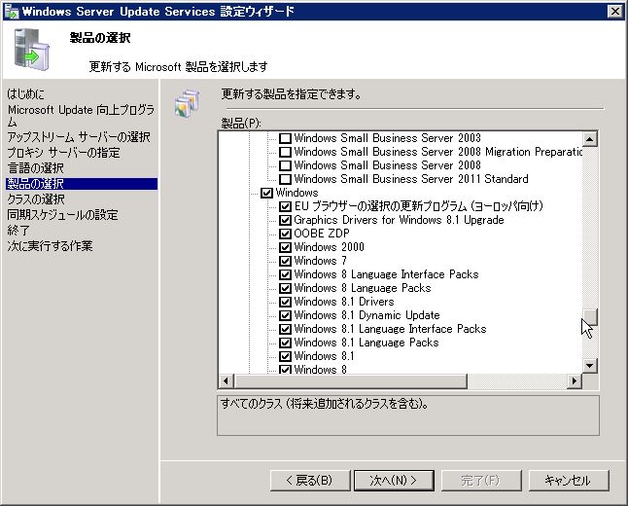Select the OOBE ZDP row label
The width and height of the screenshot is (628, 506).
[x=322, y=234]
